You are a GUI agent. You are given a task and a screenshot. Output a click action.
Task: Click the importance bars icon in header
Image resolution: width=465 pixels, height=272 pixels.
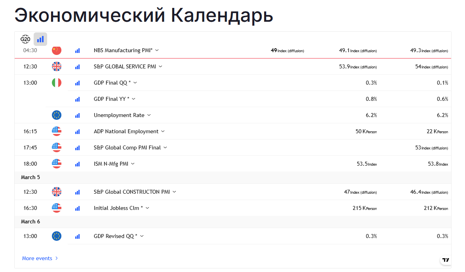click(x=40, y=39)
